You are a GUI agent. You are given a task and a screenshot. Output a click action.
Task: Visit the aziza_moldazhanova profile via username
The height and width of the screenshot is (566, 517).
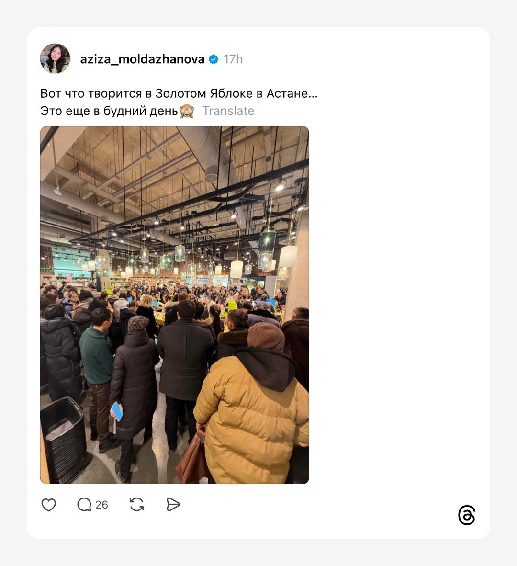pyautogui.click(x=142, y=59)
